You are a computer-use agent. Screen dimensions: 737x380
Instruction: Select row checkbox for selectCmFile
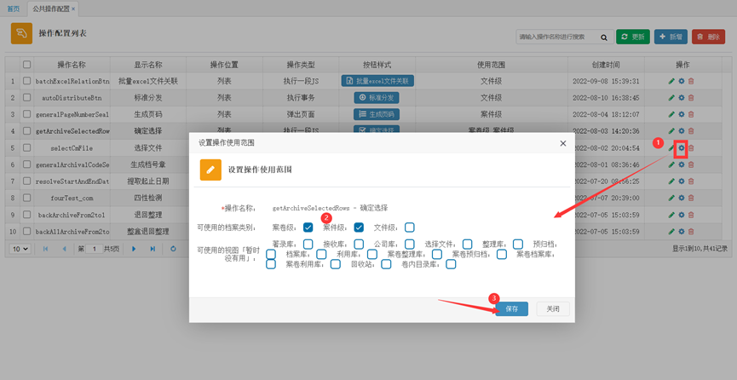[x=26, y=147]
